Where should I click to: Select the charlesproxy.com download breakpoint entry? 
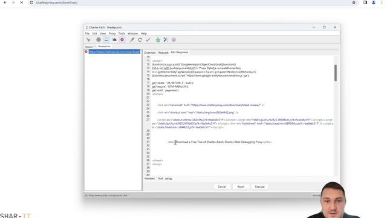tap(114, 51)
